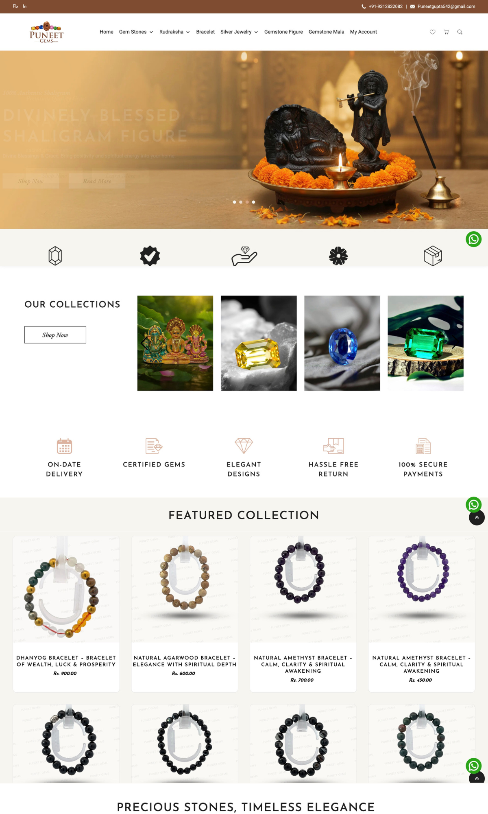Expand the Rudraksha dropdown menu
The width and height of the screenshot is (488, 814).
coord(174,32)
